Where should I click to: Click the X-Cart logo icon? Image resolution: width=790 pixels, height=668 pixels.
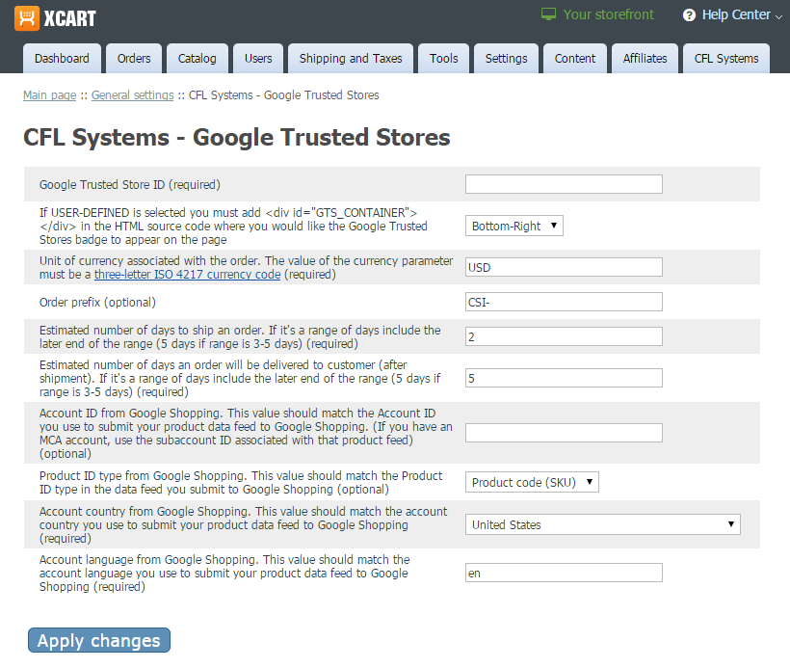pos(27,18)
